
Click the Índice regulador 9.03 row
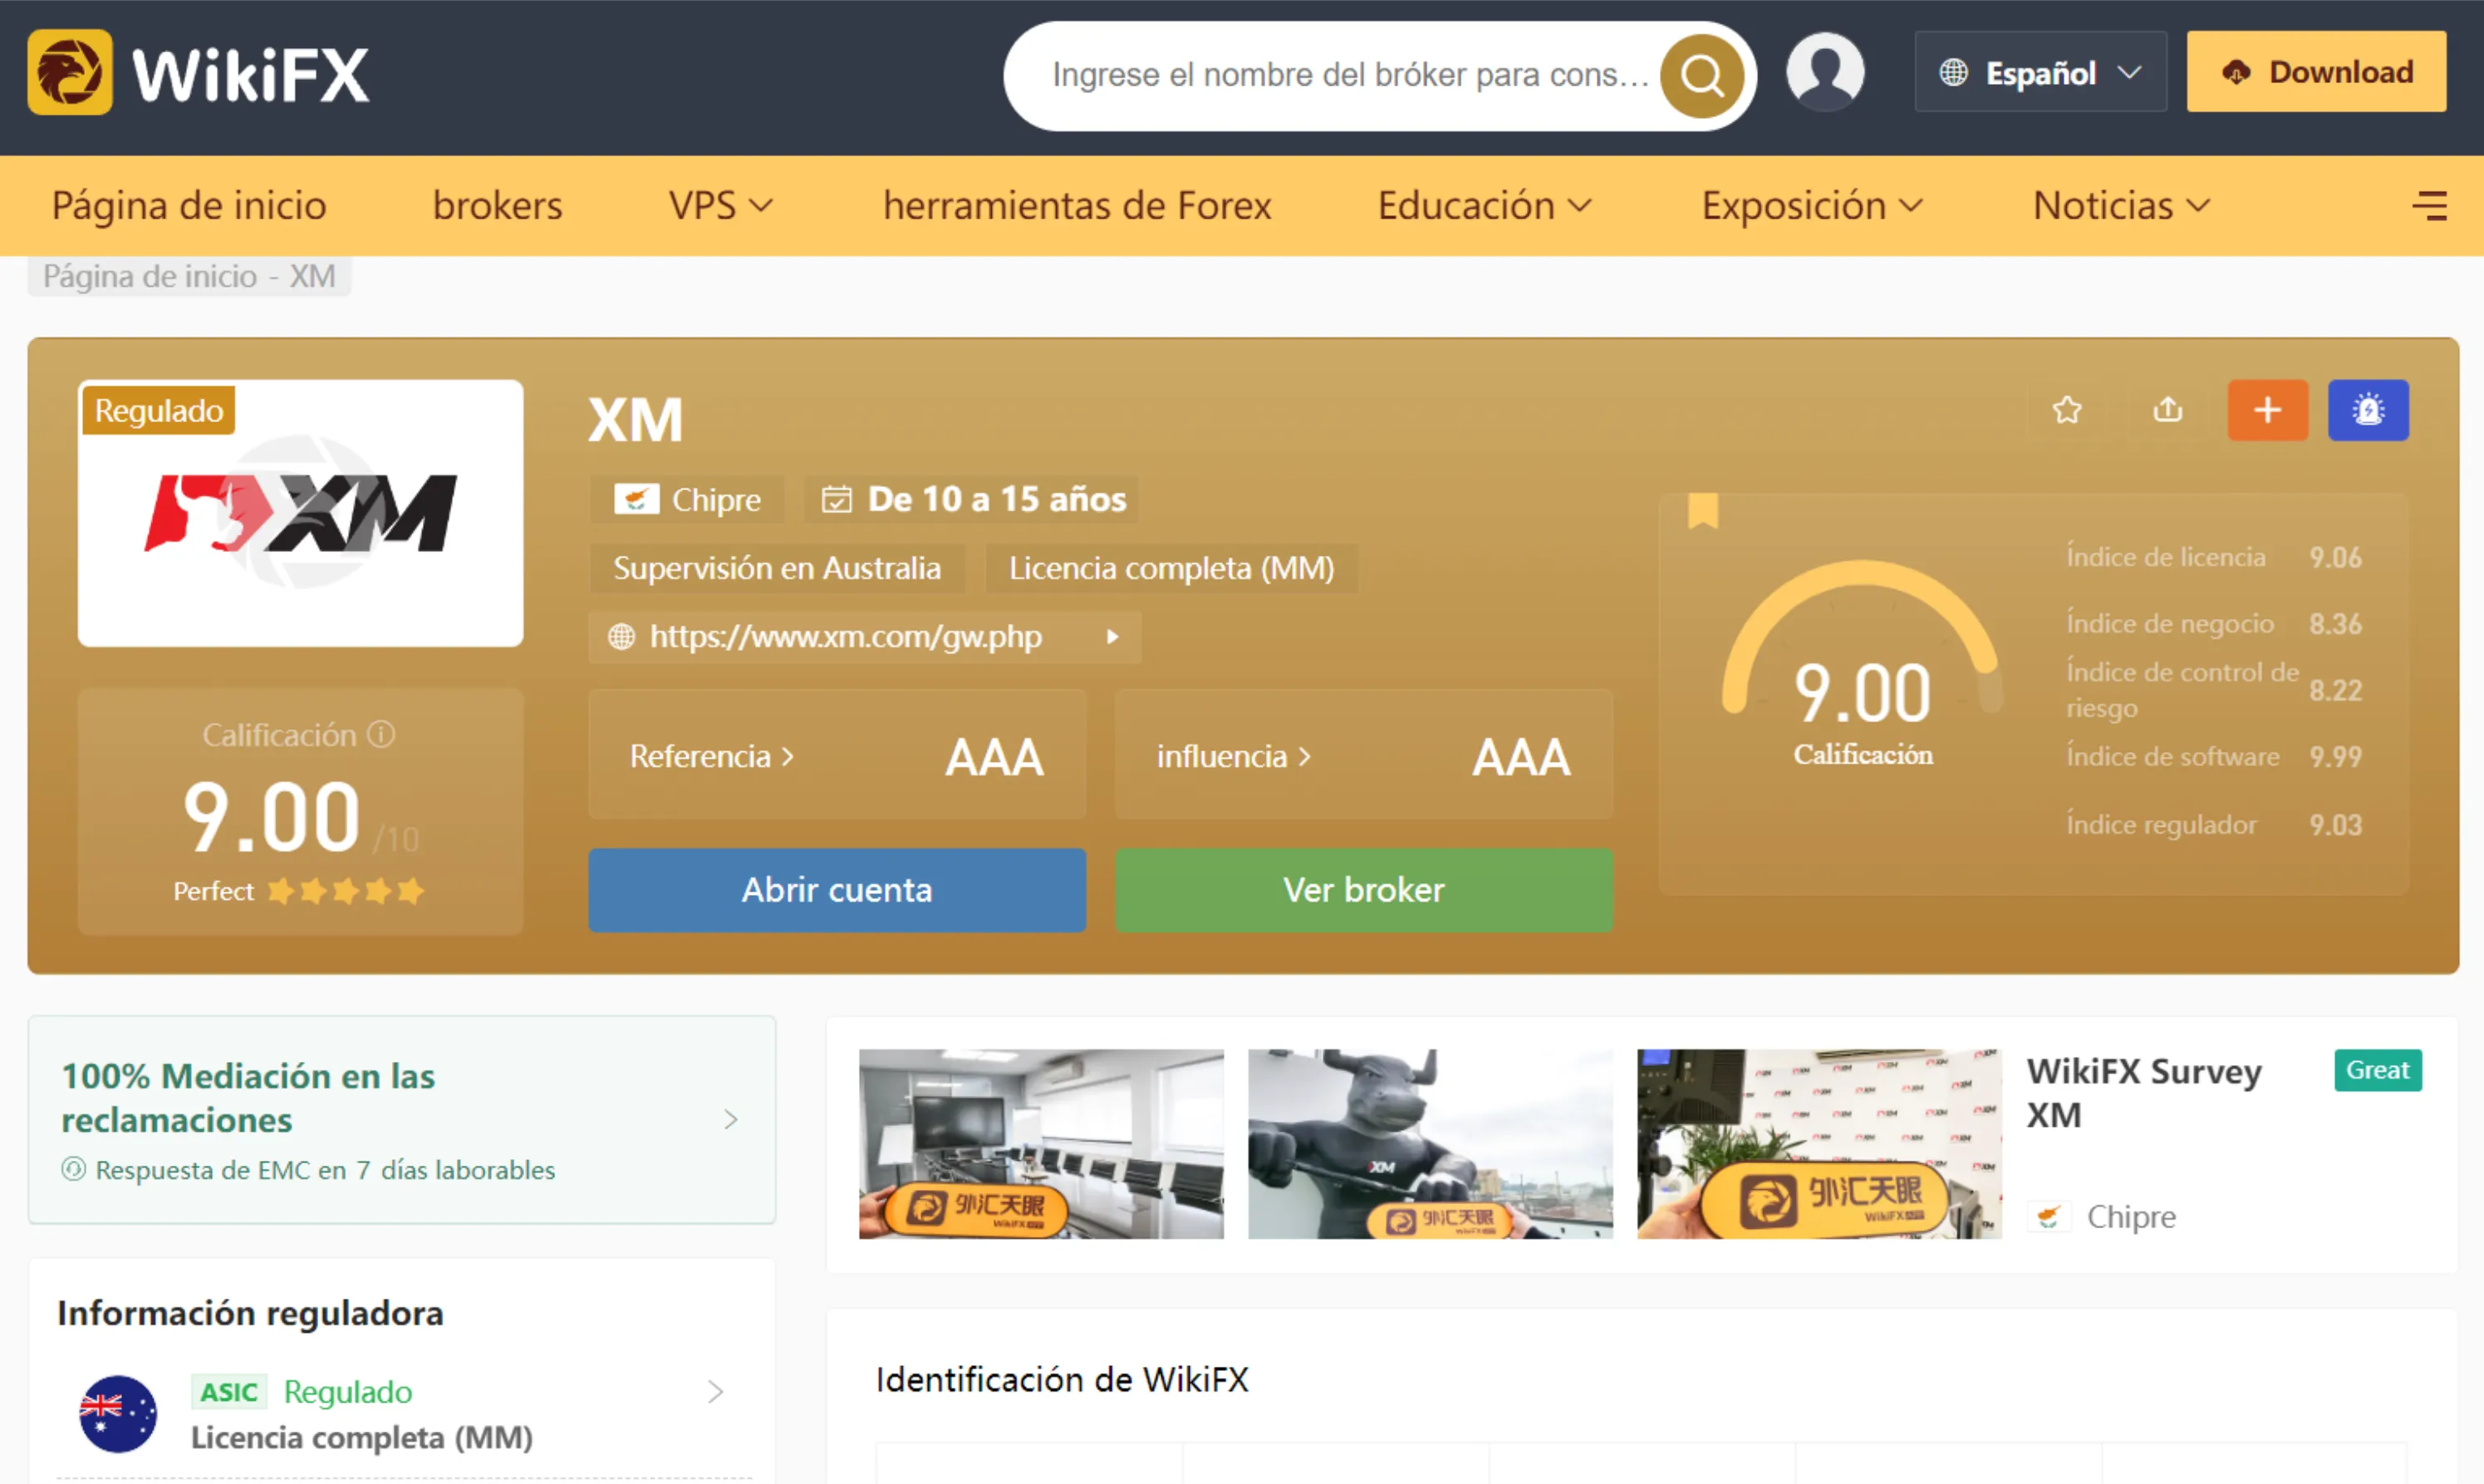(2214, 825)
